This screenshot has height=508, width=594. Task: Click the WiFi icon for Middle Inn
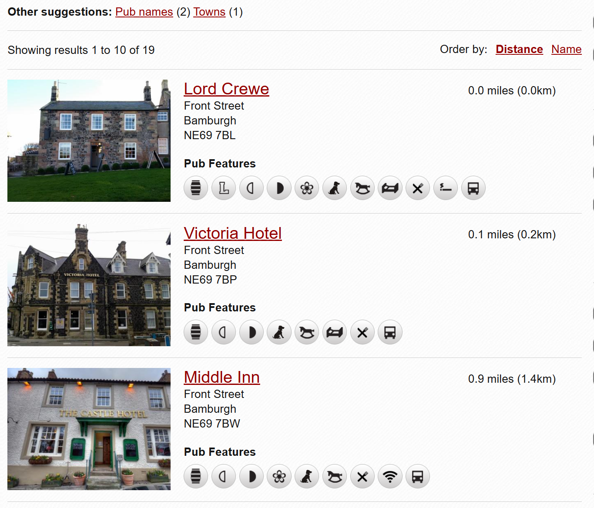[x=390, y=477]
